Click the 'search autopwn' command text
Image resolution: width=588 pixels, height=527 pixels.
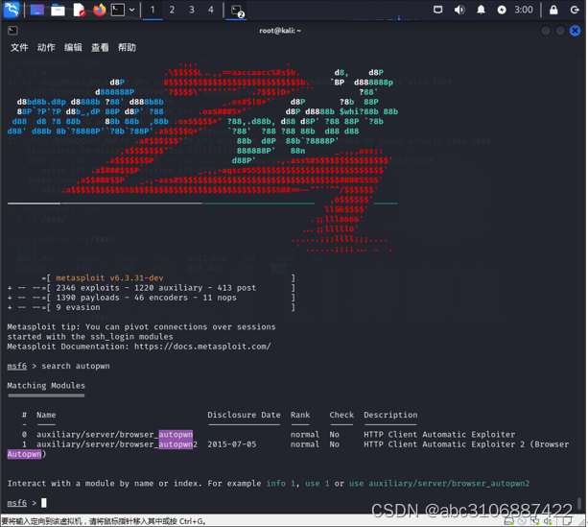click(76, 366)
